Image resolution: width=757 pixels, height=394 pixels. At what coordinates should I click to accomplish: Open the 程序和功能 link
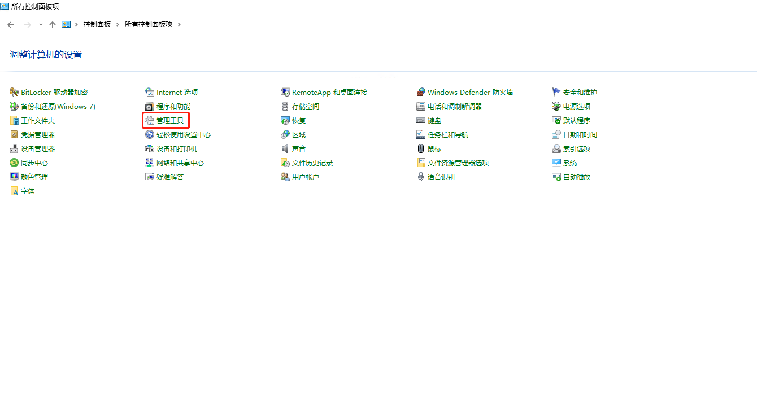[x=173, y=106]
